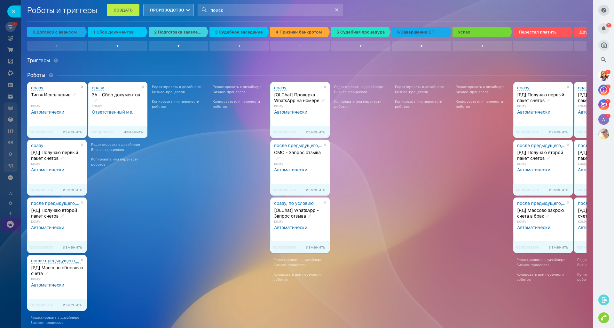Open the robot head icon in left sidebar
Screen dimensions: 614x328
click(11, 96)
